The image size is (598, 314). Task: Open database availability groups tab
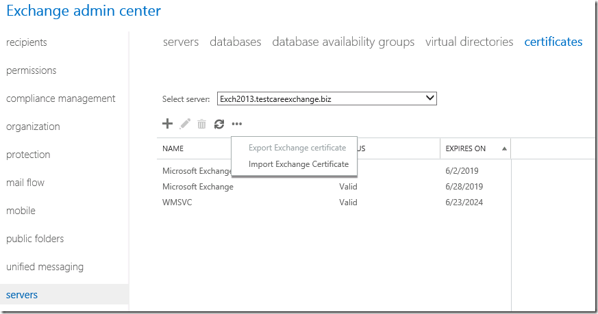343,42
